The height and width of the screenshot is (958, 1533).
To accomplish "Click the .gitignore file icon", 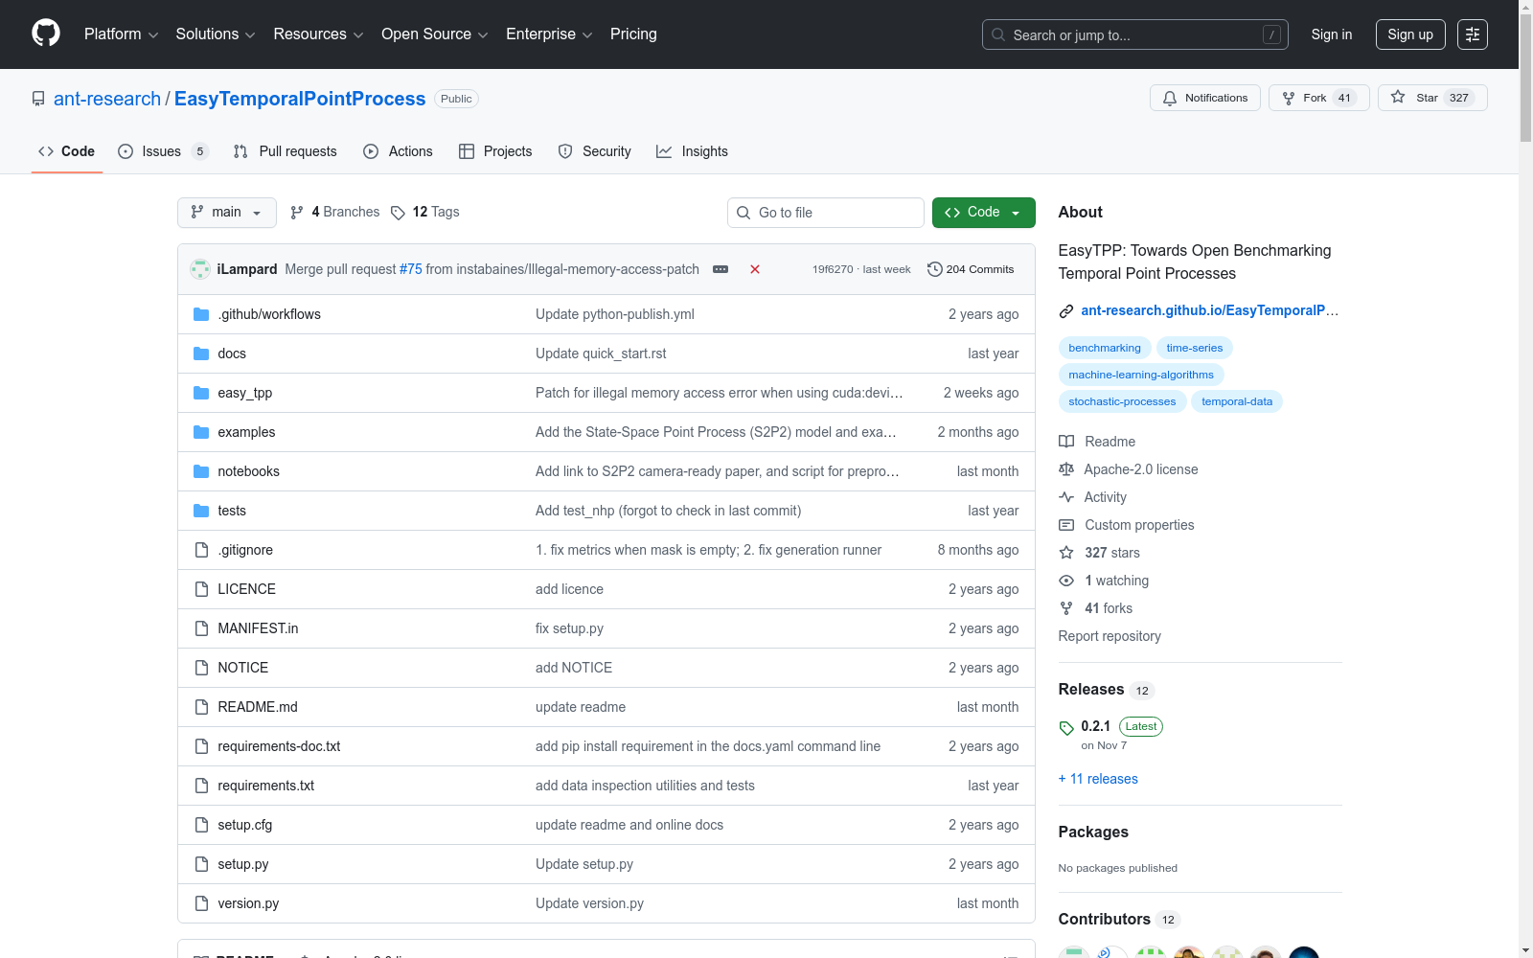I will (x=201, y=550).
